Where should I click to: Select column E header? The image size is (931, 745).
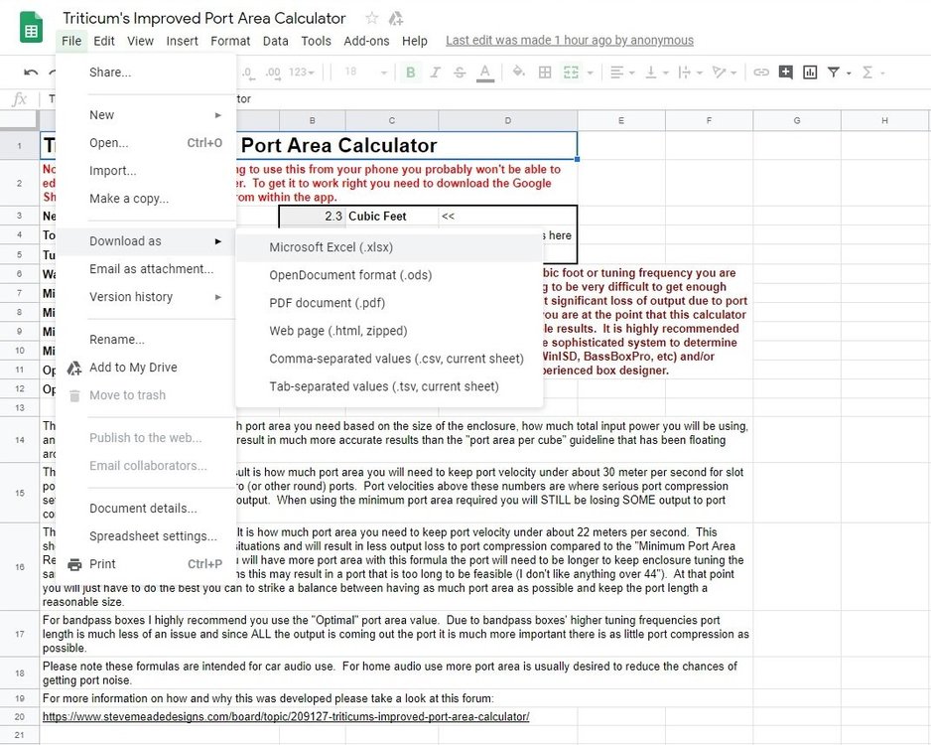pyautogui.click(x=621, y=120)
